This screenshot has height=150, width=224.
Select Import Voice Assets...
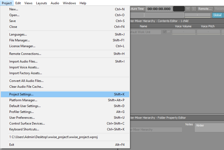(65, 67)
